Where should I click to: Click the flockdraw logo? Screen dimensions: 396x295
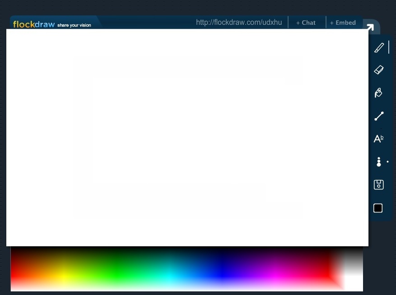(33, 24)
